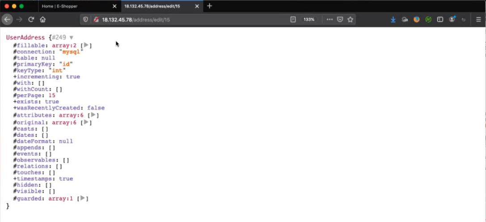Show sidebars using the toolbar icon

click(x=440, y=20)
